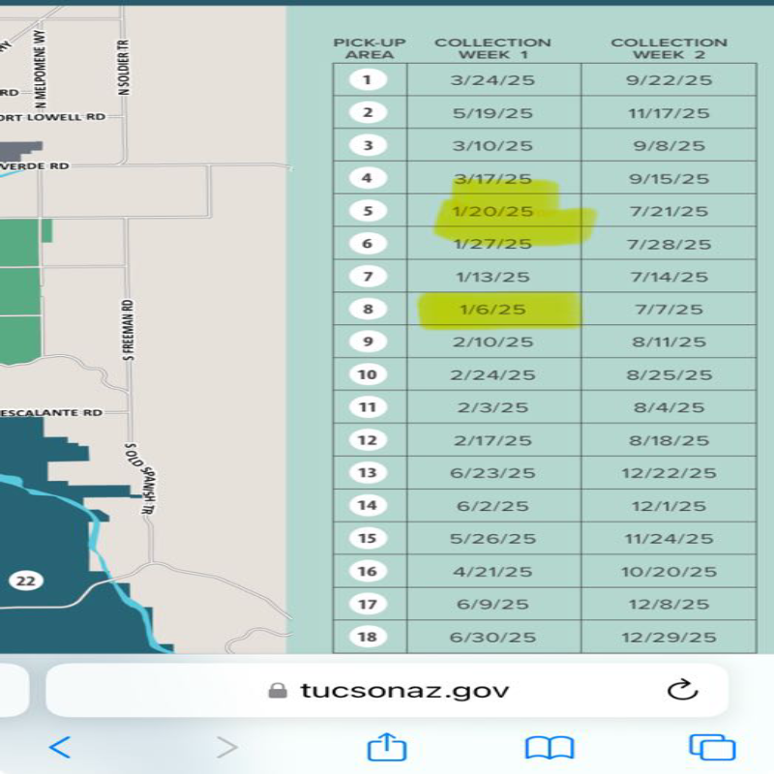Select pick-up area 17 circle
Screen dimensions: 774x774
click(x=368, y=604)
